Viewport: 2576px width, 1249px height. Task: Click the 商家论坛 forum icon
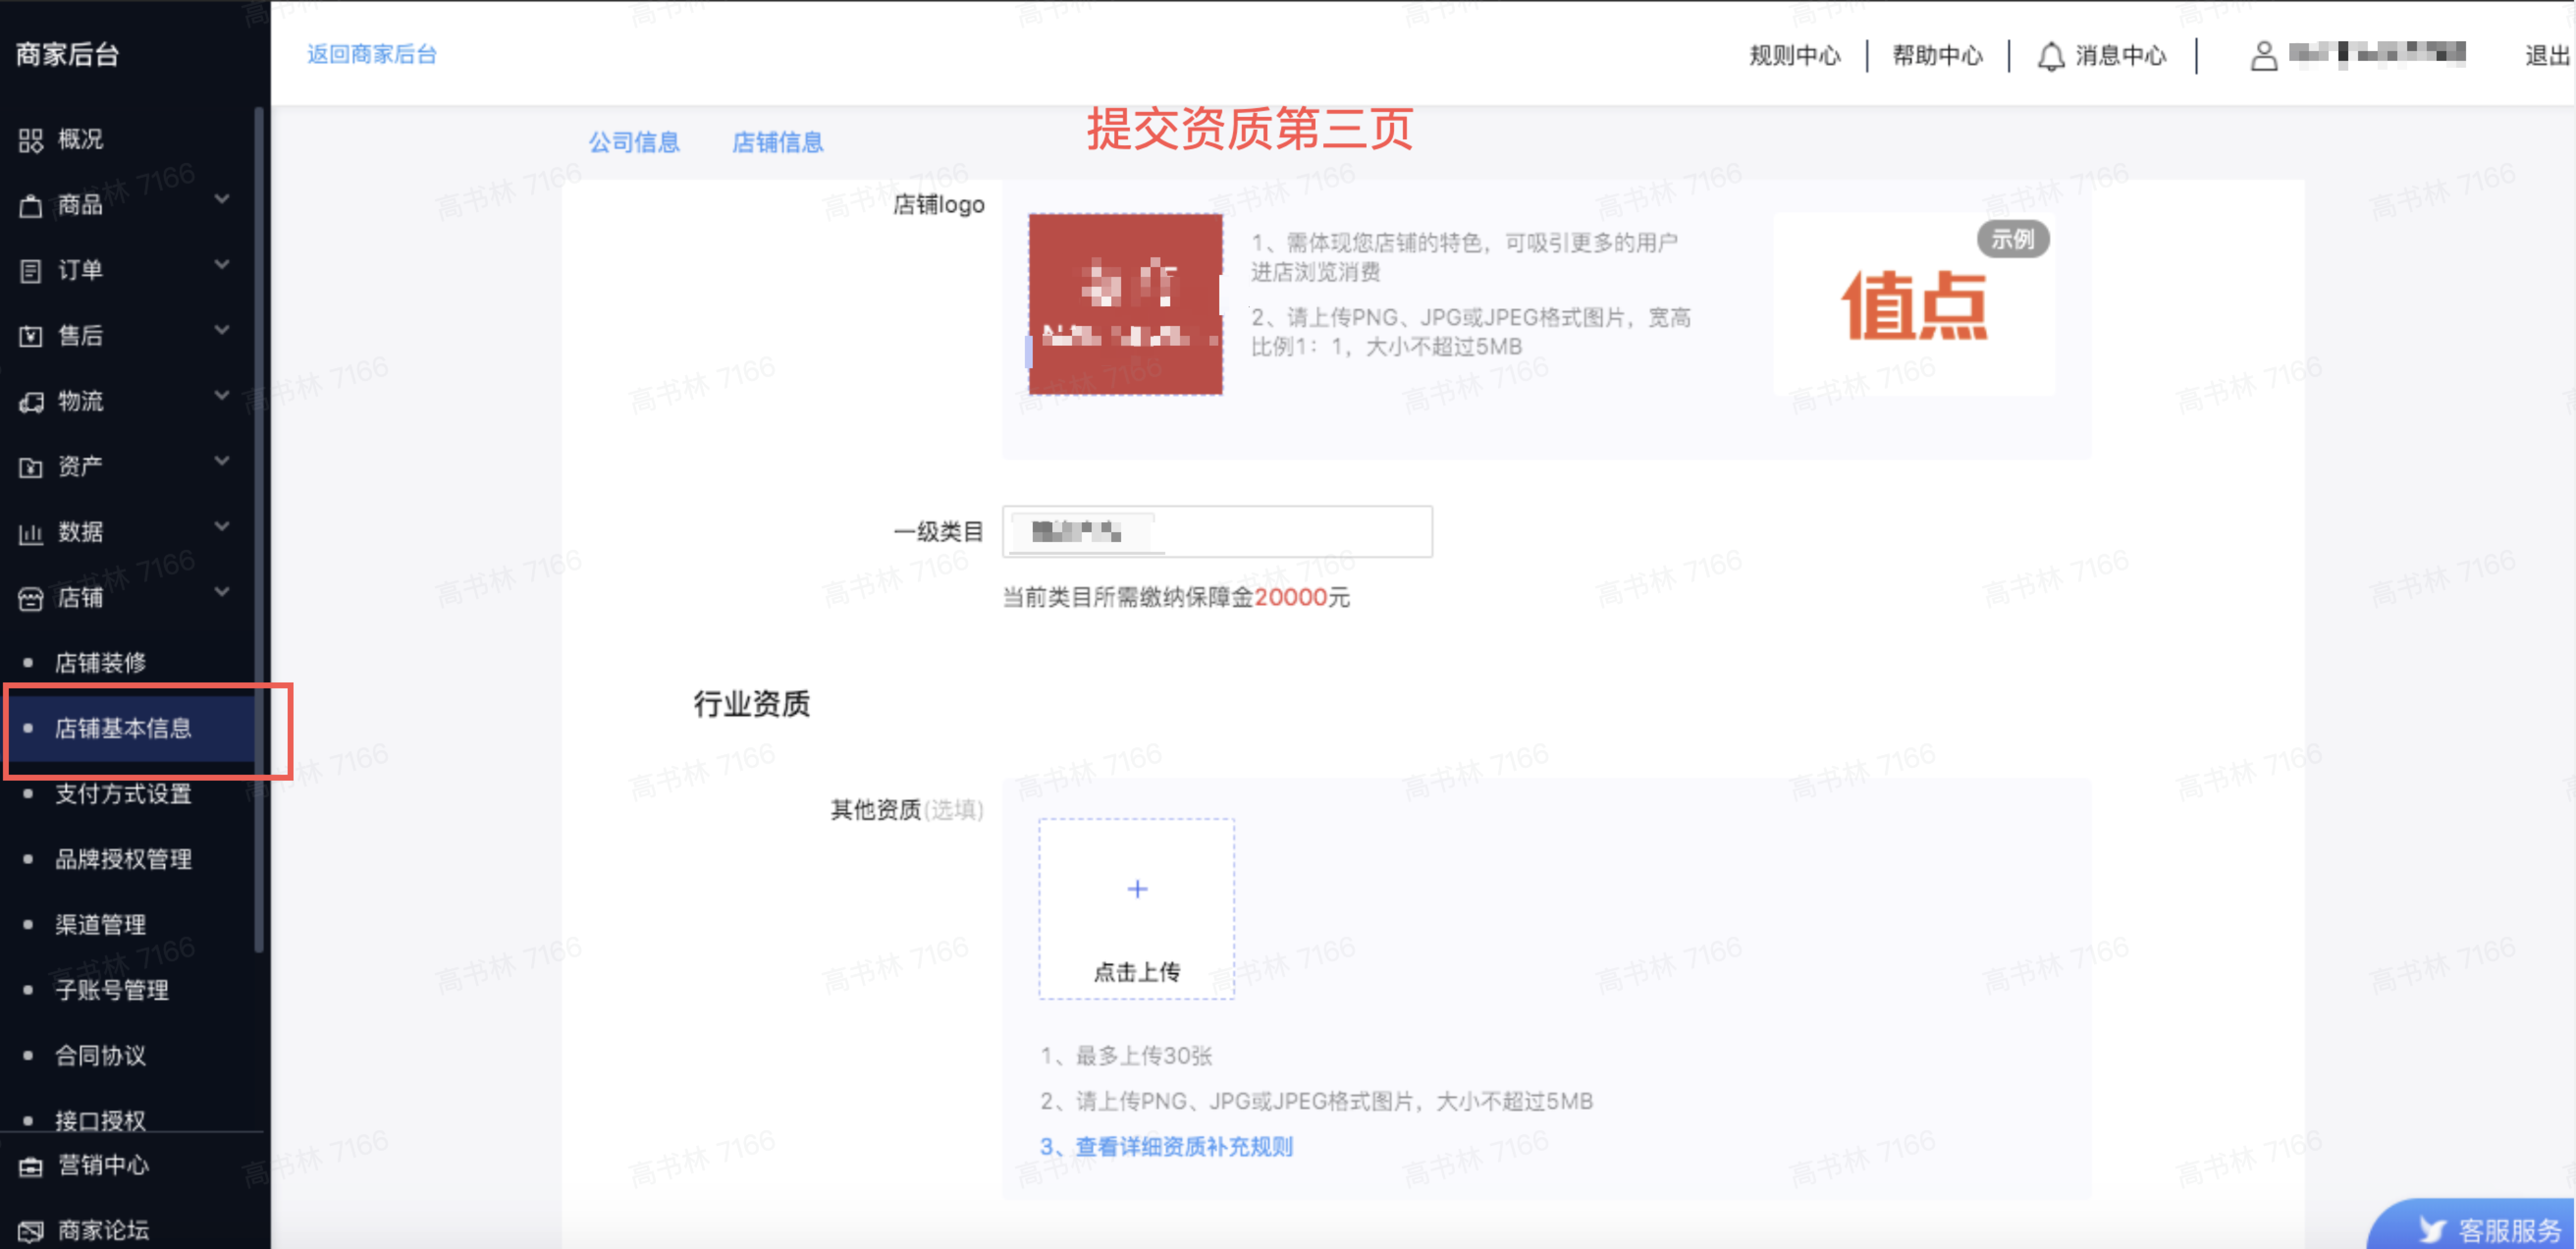point(31,1231)
